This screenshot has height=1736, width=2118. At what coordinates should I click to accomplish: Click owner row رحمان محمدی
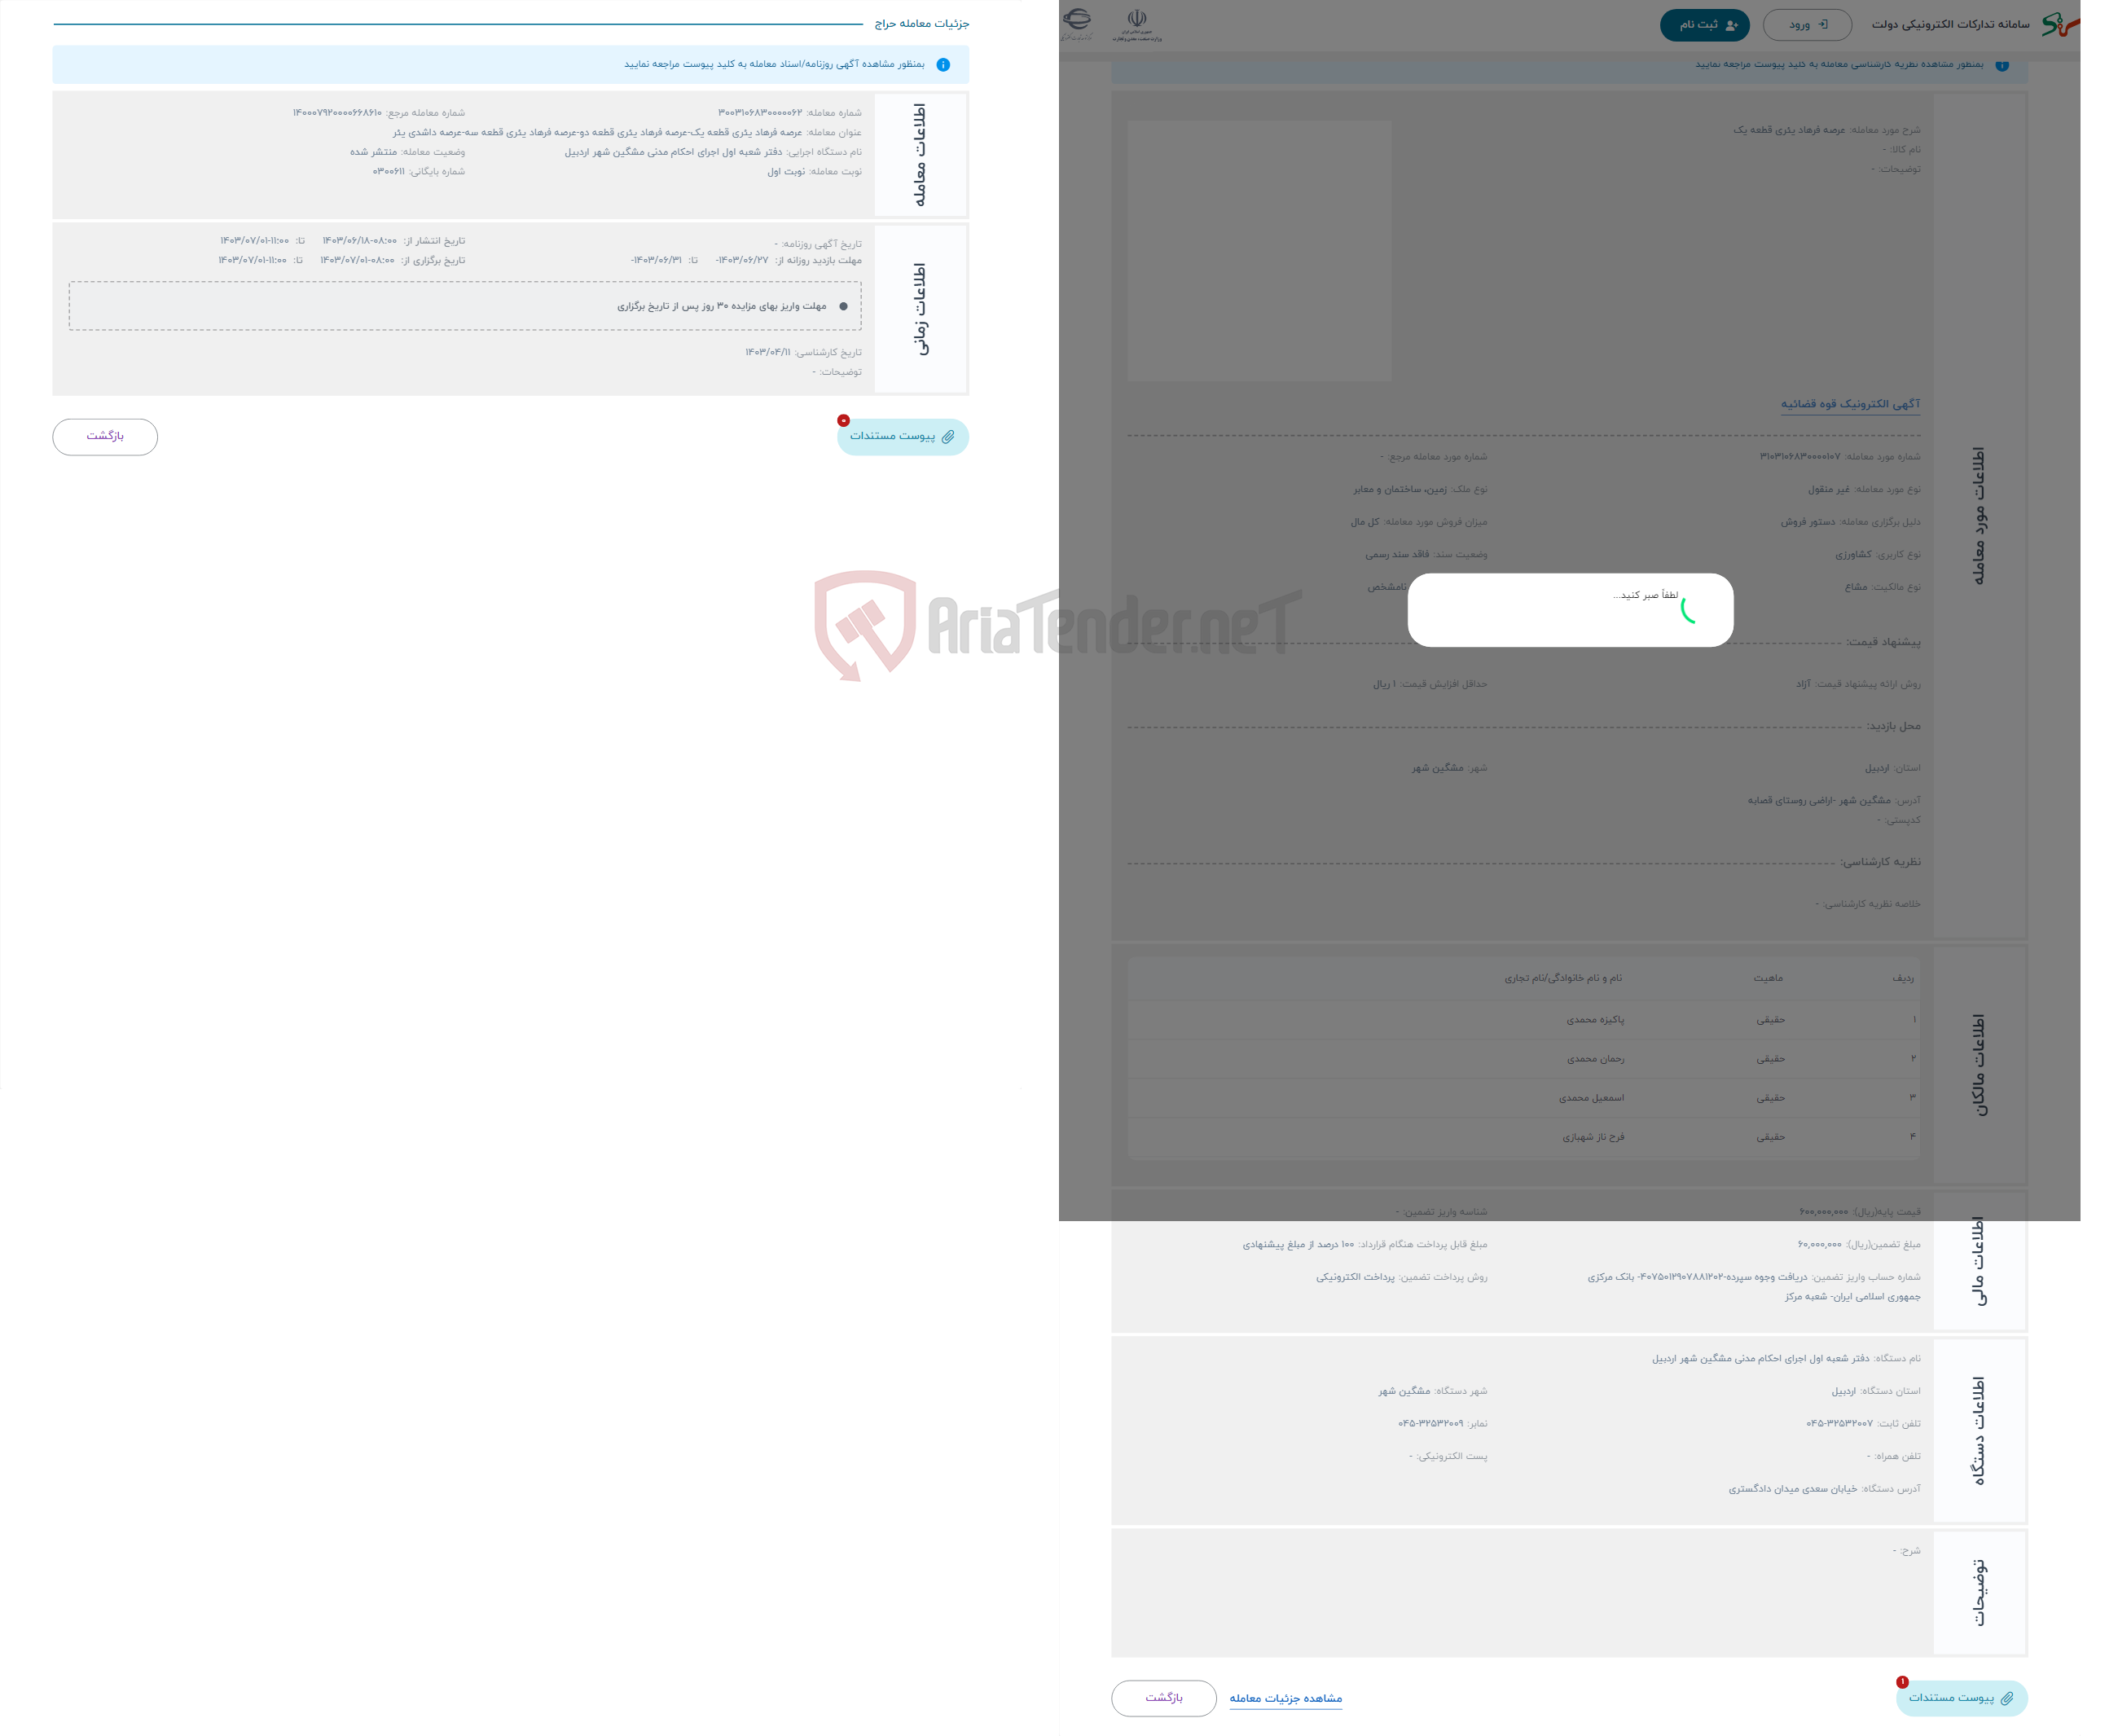coord(1524,1059)
